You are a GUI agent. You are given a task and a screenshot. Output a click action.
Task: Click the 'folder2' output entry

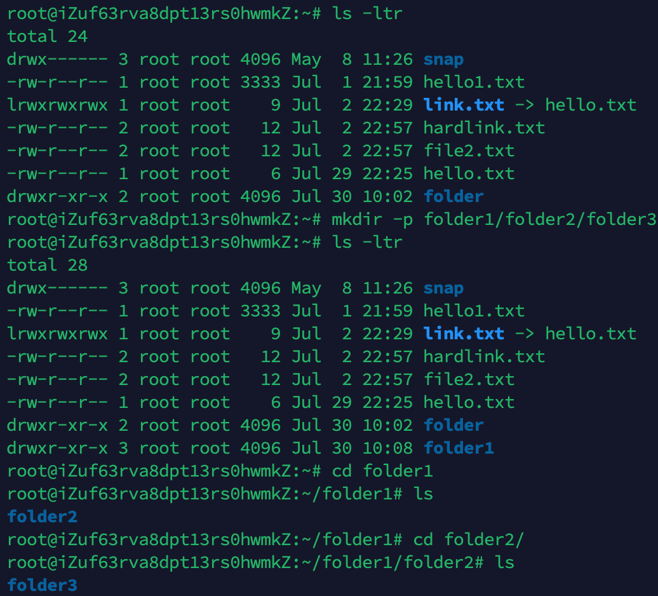coord(43,517)
